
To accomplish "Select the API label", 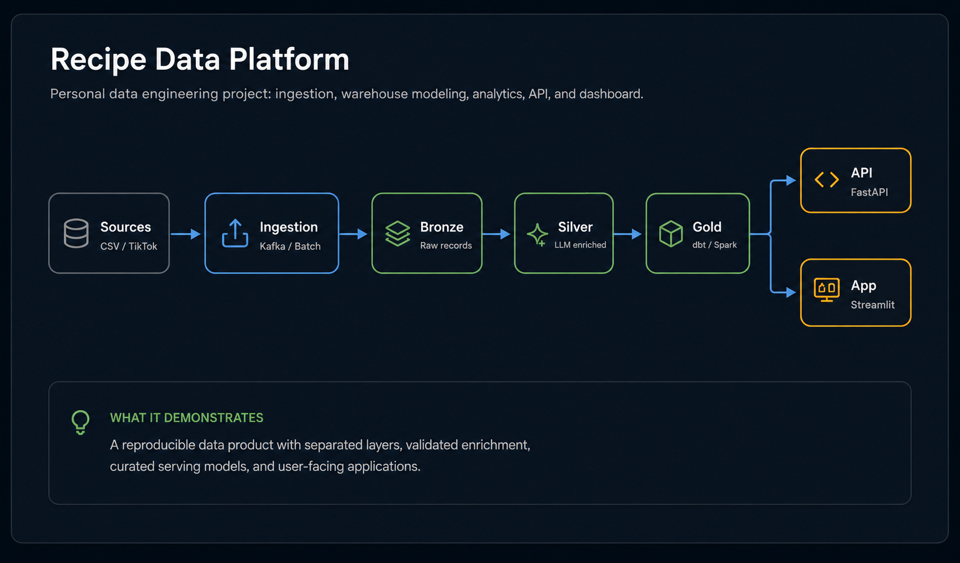I will click(x=861, y=173).
